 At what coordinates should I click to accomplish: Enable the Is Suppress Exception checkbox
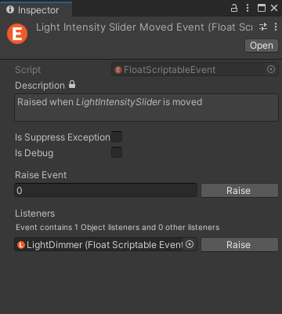(x=117, y=137)
